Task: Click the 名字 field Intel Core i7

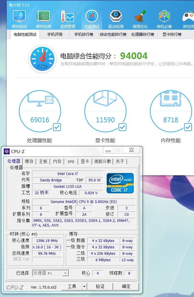Action: coord(68,174)
